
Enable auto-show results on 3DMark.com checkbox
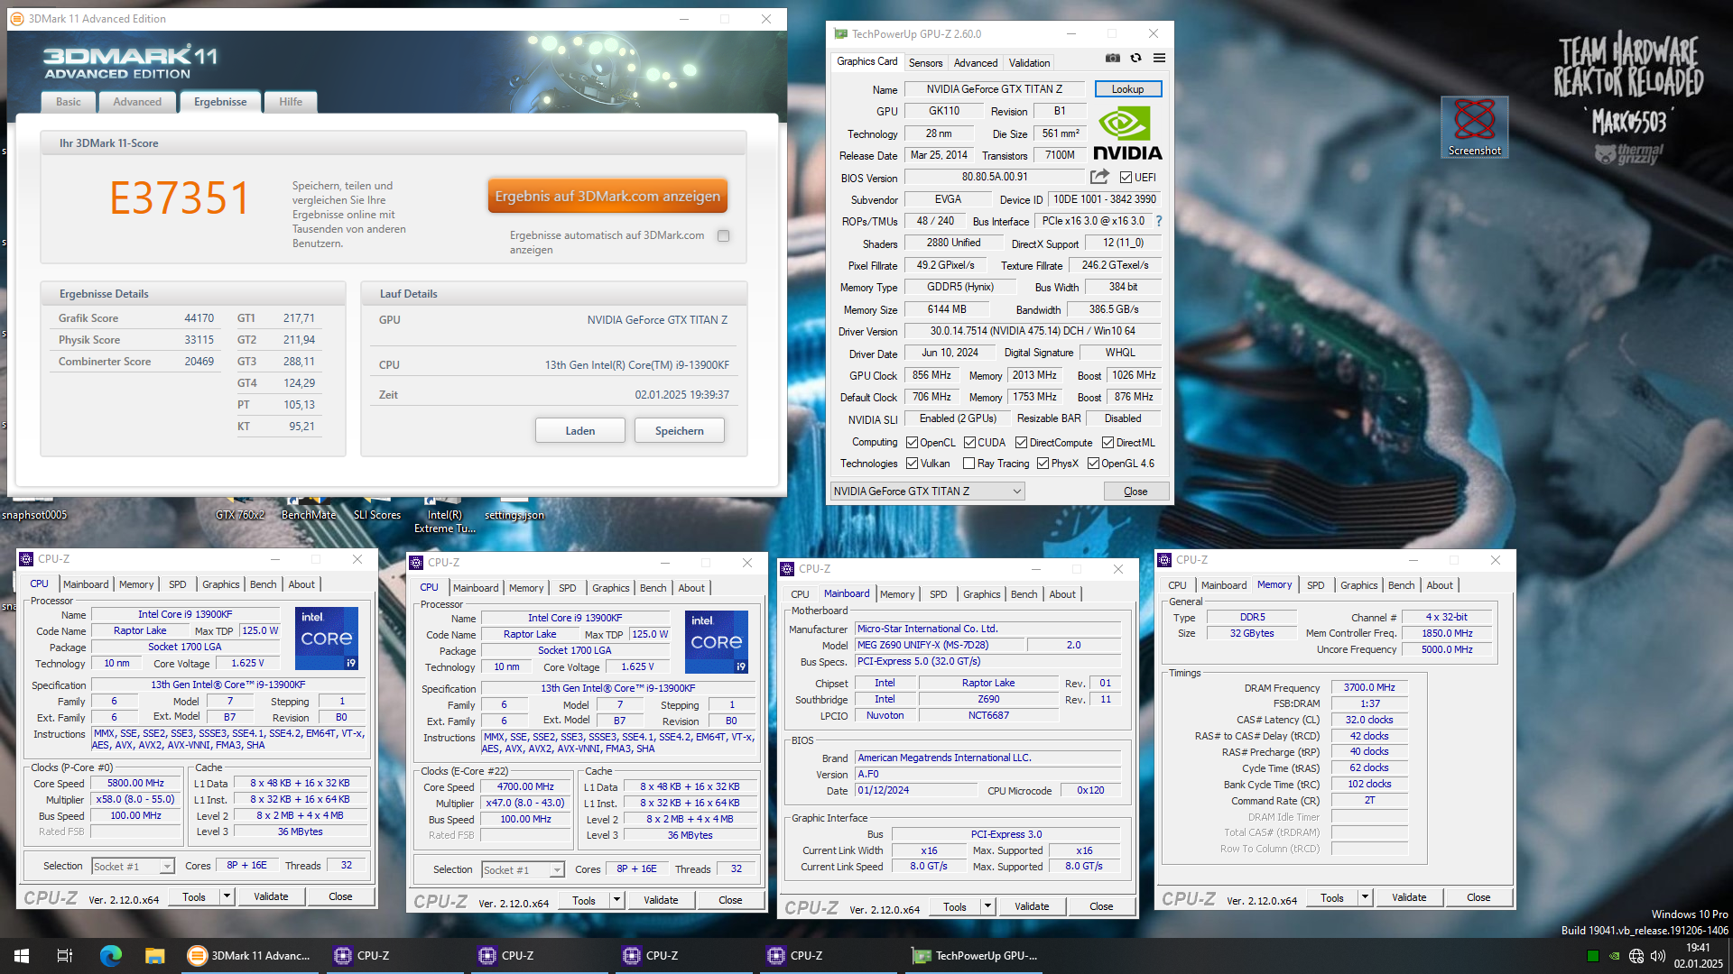[x=723, y=235]
